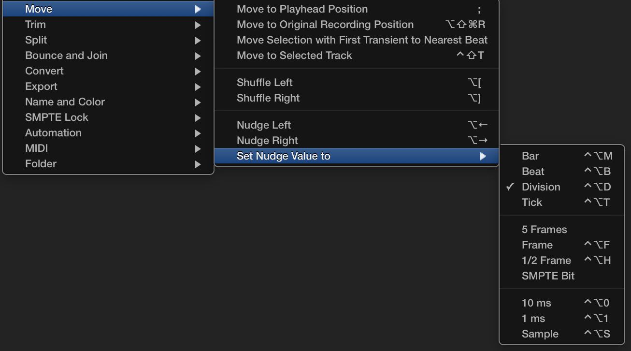The width and height of the screenshot is (631, 351).
Task: Set nudge value to 5 Frames
Action: [x=544, y=230]
